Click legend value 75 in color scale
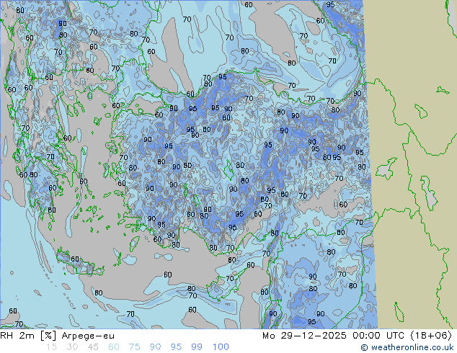The height and width of the screenshot is (353, 457). [134, 347]
